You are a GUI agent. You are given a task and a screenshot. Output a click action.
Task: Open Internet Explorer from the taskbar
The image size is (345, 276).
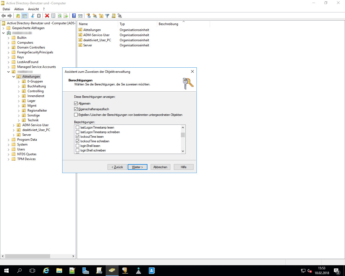pos(46,271)
